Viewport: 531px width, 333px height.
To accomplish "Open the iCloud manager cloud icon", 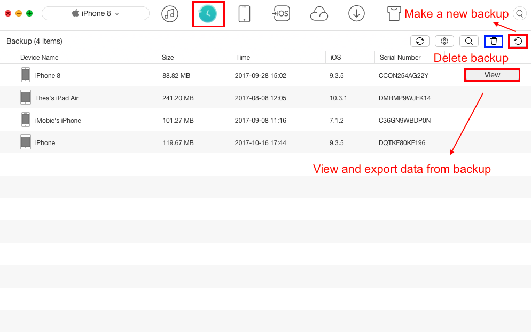I will [319, 14].
